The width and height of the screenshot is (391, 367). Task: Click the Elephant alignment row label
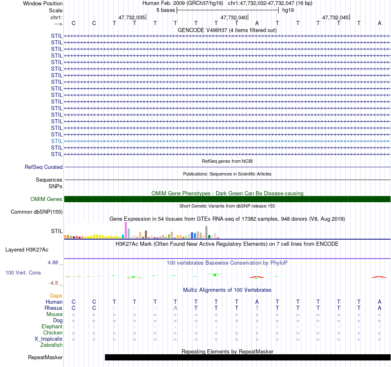[52, 326]
